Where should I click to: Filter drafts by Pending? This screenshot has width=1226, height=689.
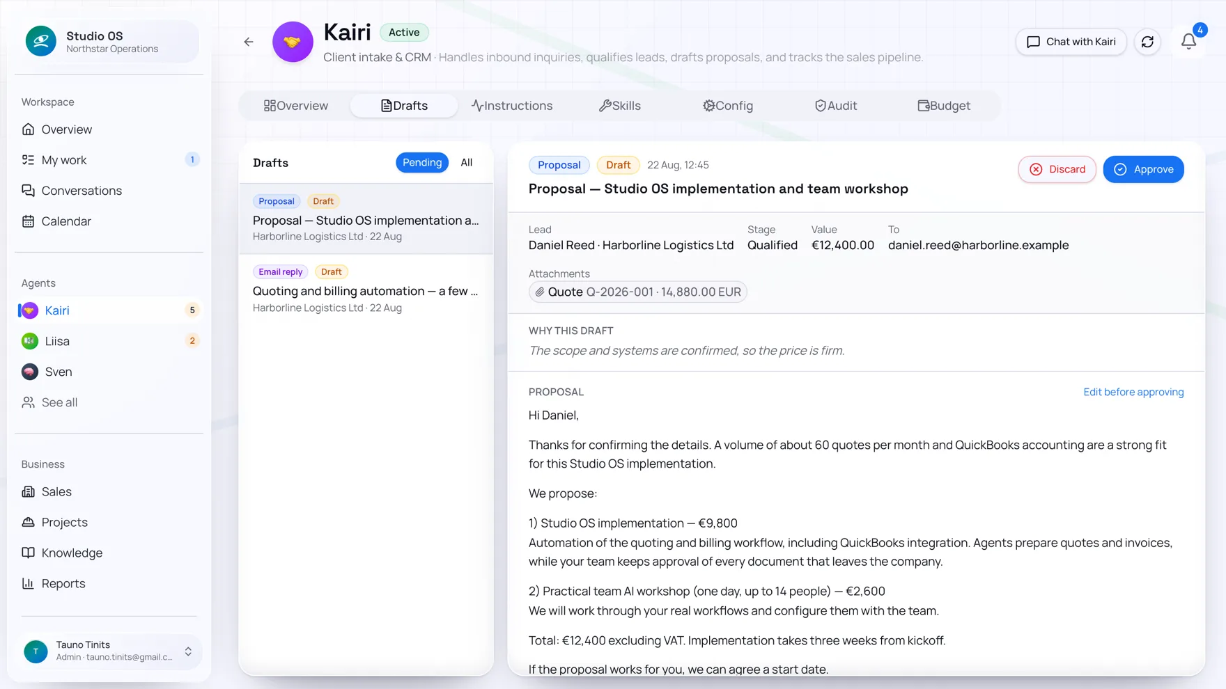click(x=422, y=162)
